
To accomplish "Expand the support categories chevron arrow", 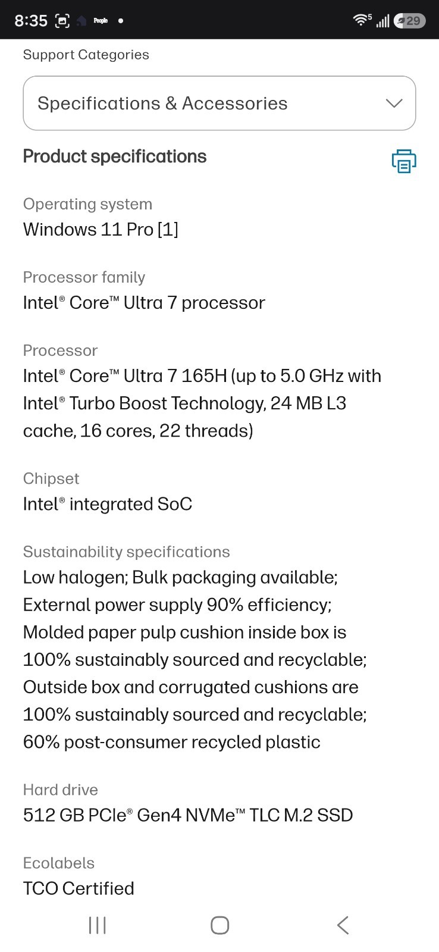I will point(394,104).
